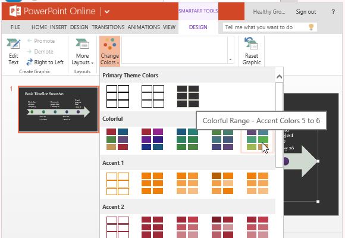Viewport: 345px width, 238px height.
Task: Select first outlined Primary Theme Colors swatch
Action: pyautogui.click(x=118, y=96)
